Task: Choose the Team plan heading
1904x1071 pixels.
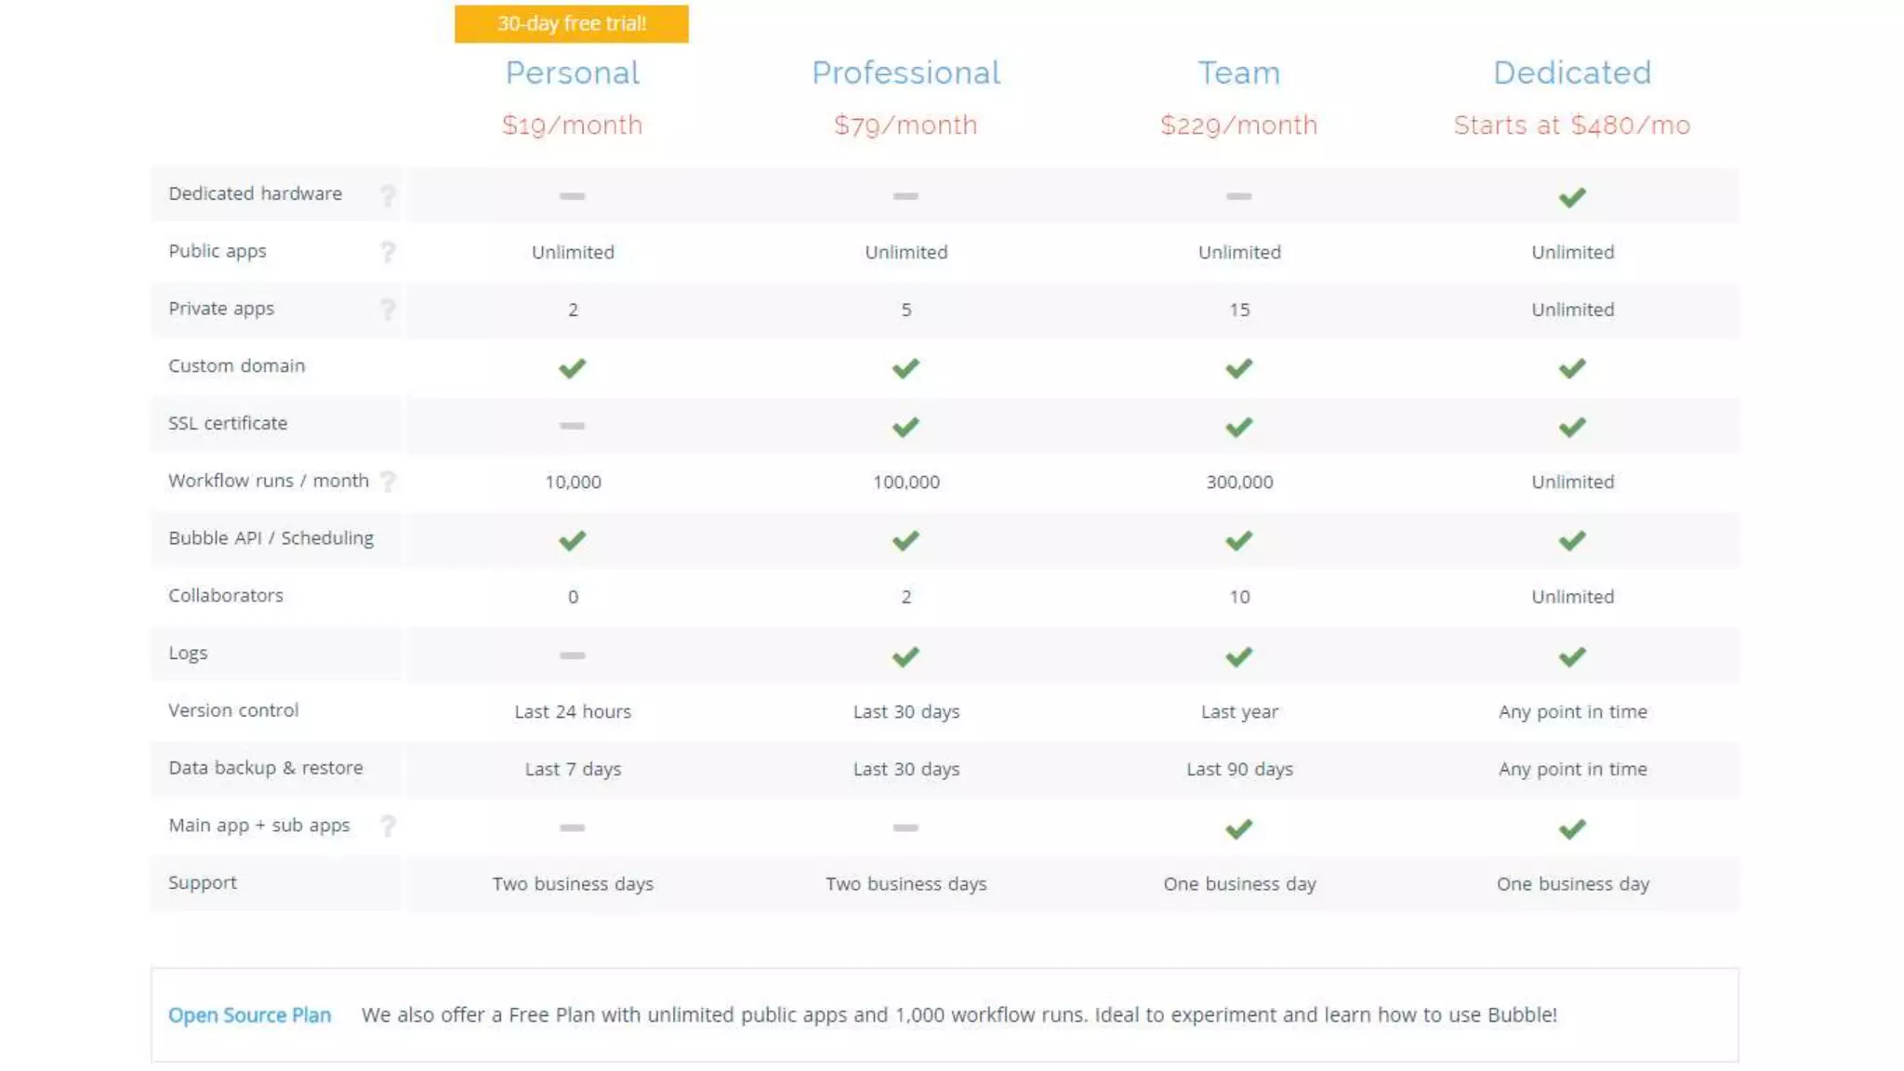Action: tap(1238, 73)
